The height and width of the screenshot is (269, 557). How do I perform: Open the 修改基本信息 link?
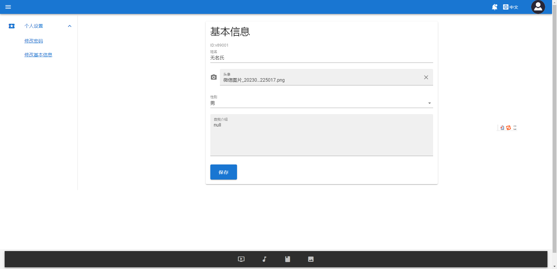38,55
